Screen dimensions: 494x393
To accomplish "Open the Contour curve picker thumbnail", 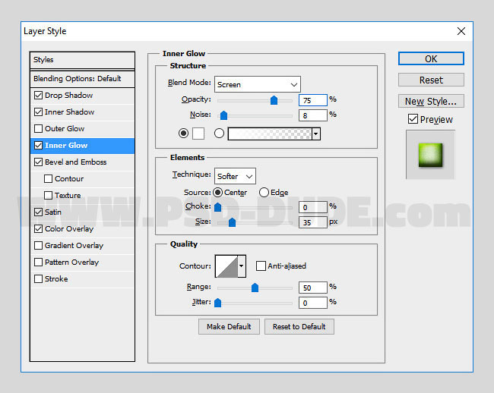I will 226,266.
